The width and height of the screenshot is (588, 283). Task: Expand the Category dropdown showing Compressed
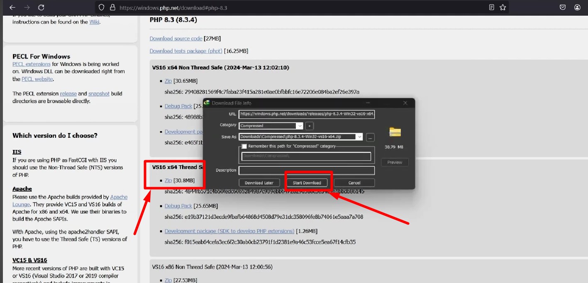(x=299, y=126)
